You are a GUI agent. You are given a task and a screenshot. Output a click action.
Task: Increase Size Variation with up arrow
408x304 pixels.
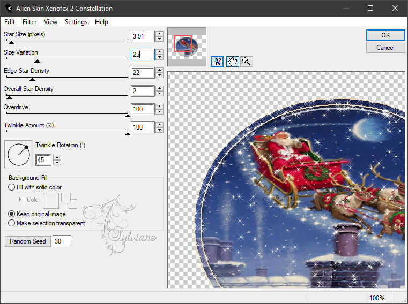[x=160, y=52]
